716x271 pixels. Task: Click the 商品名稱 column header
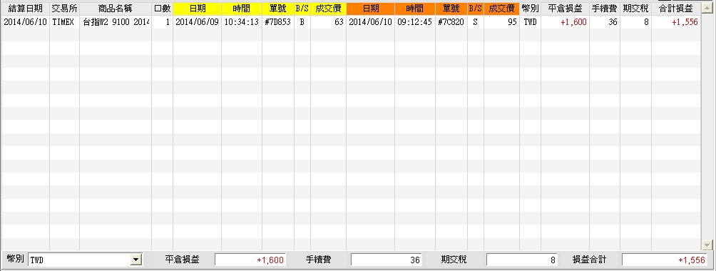[x=116, y=9]
